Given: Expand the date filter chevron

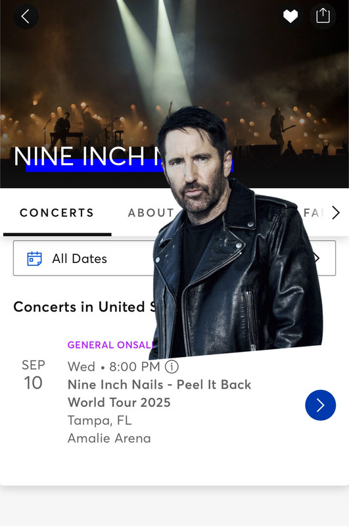Looking at the screenshot, I should [316, 258].
